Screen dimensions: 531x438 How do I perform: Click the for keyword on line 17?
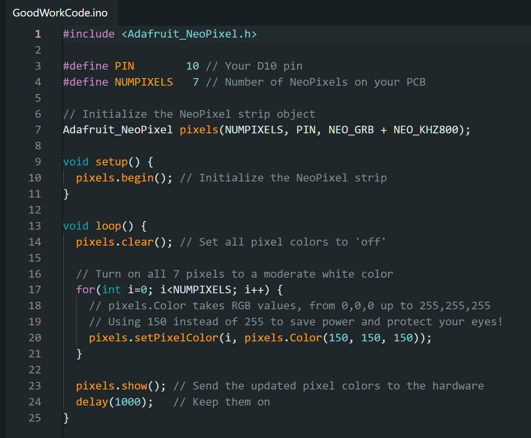pyautogui.click(x=86, y=289)
